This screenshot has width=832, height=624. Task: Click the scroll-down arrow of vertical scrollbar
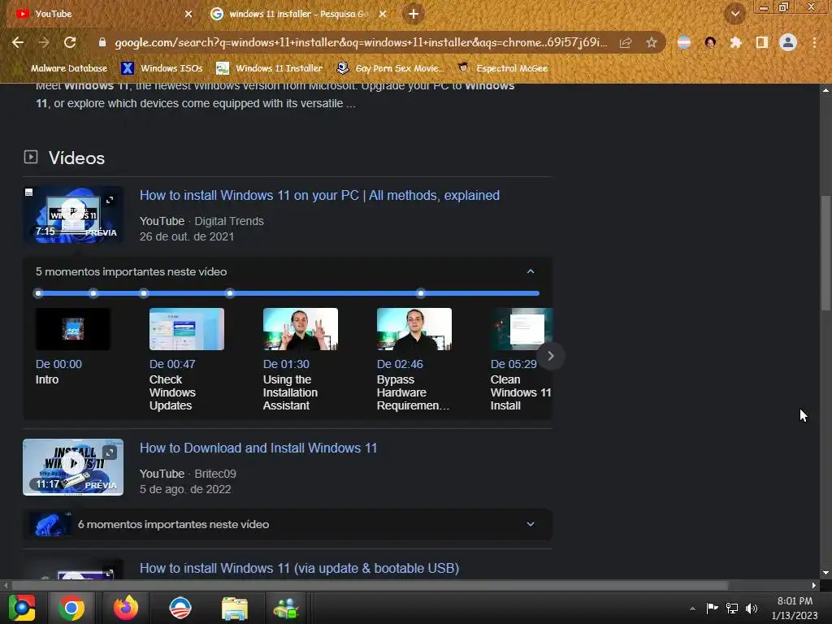tap(825, 573)
